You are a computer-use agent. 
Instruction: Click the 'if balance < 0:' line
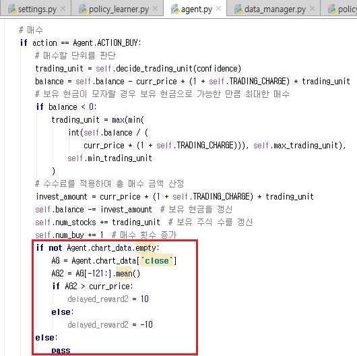[66, 107]
